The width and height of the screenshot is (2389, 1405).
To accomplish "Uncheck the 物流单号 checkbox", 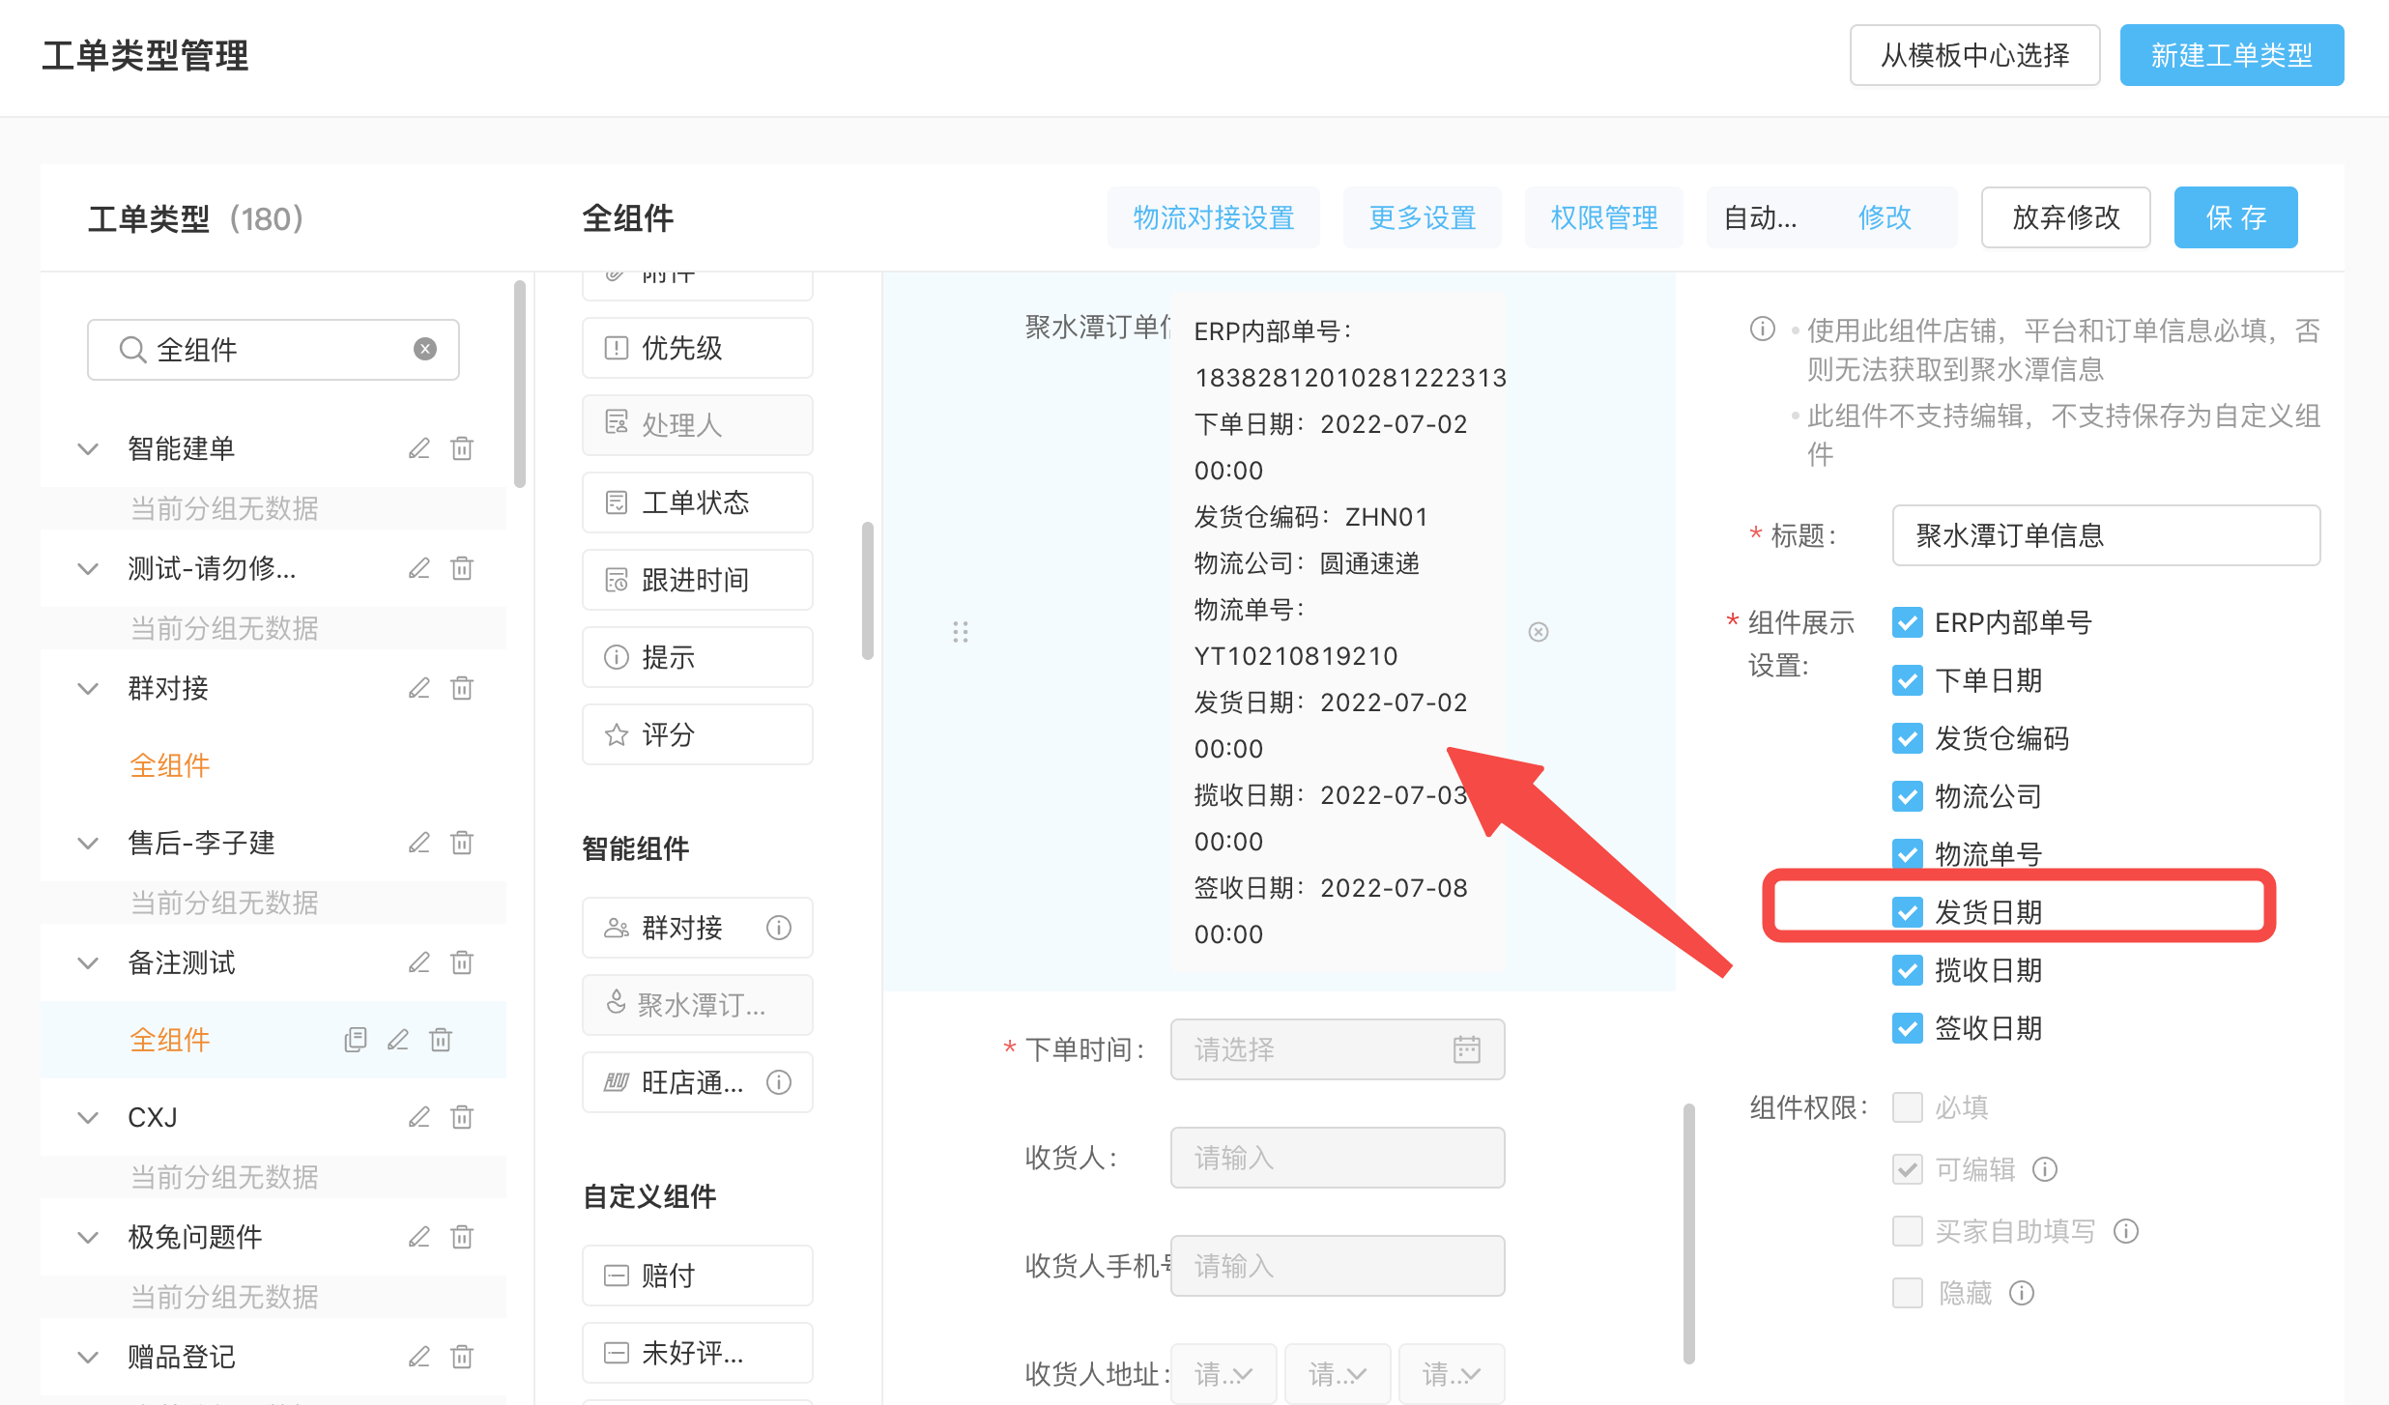I will [x=1908, y=854].
